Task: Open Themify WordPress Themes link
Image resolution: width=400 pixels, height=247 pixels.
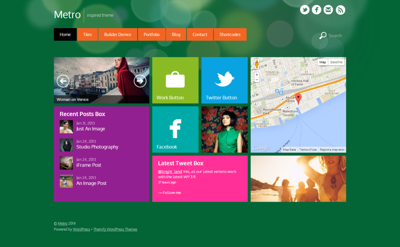Action: (x=115, y=229)
